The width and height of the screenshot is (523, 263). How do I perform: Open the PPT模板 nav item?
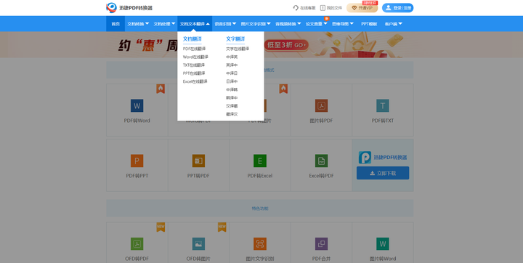coord(369,24)
